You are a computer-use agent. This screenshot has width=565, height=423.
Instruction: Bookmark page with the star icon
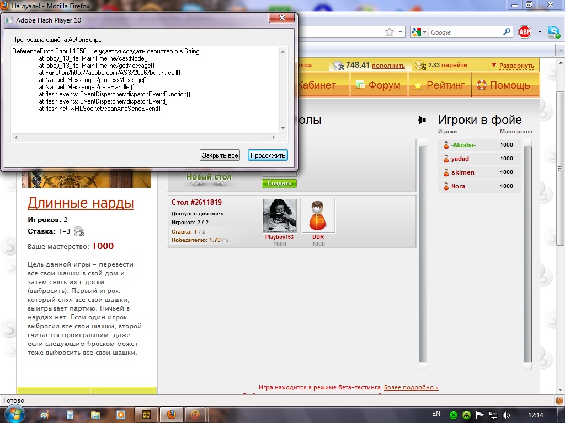click(x=390, y=32)
